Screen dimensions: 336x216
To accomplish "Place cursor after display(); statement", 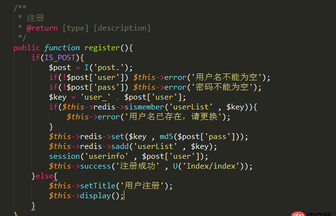I will pos(124,196).
